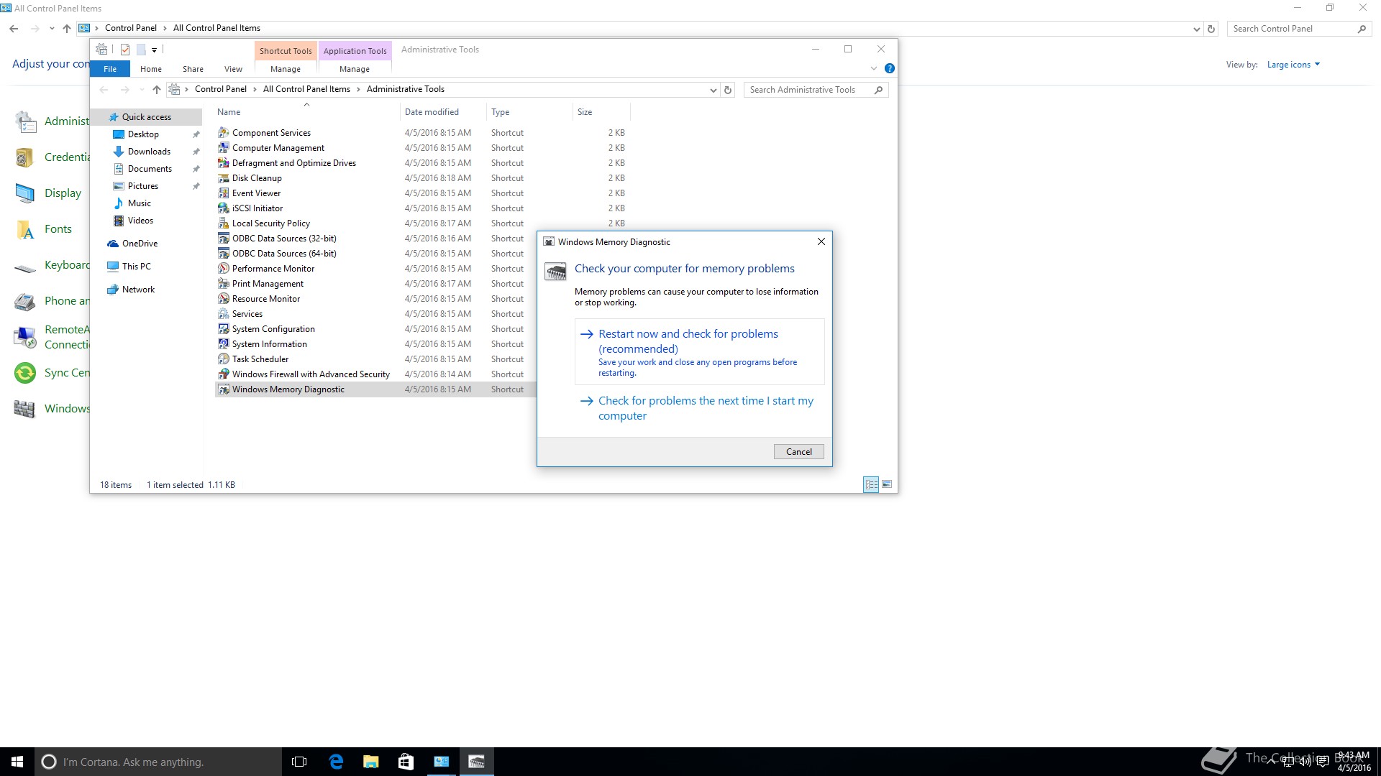Screen dimensions: 1381x776
Task: Open the View ribbon tab
Action: [x=233, y=69]
